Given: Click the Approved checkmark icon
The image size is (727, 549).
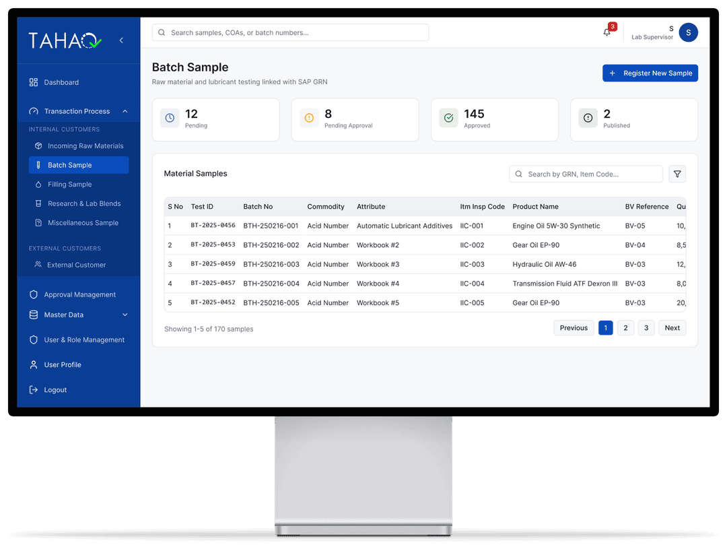Looking at the screenshot, I should 449,118.
